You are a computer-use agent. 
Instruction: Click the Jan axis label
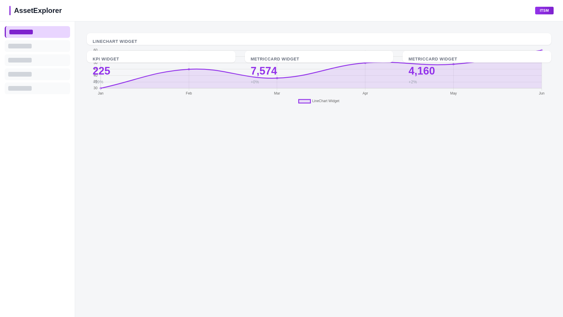coord(101,93)
